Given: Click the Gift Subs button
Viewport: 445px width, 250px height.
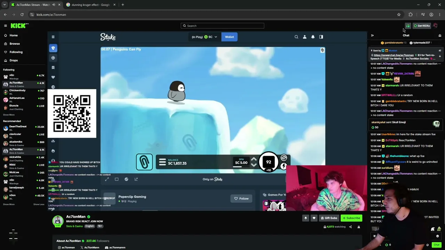Looking at the screenshot, I should click(329, 218).
